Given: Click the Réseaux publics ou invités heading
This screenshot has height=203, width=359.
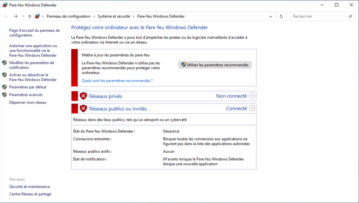Looking at the screenshot, I should [118, 109].
